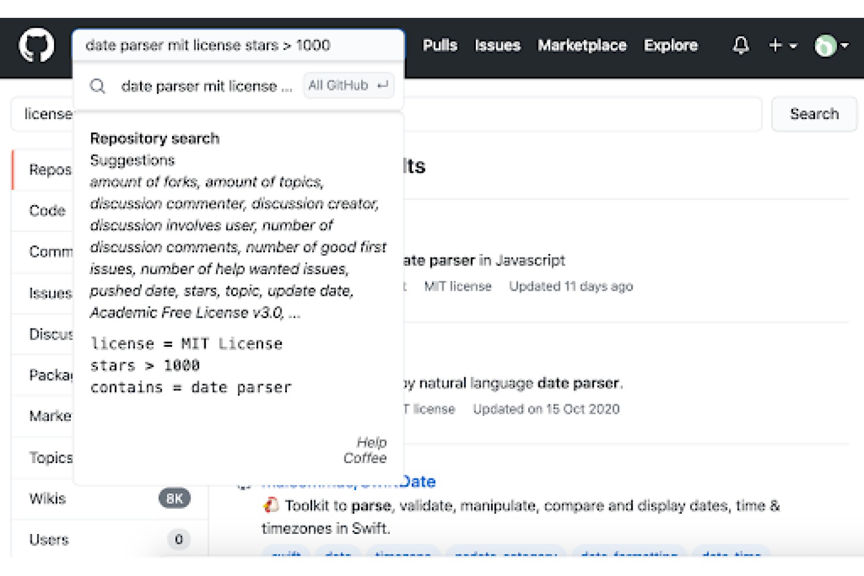Select Marketplace in results sidebar

(x=43, y=416)
